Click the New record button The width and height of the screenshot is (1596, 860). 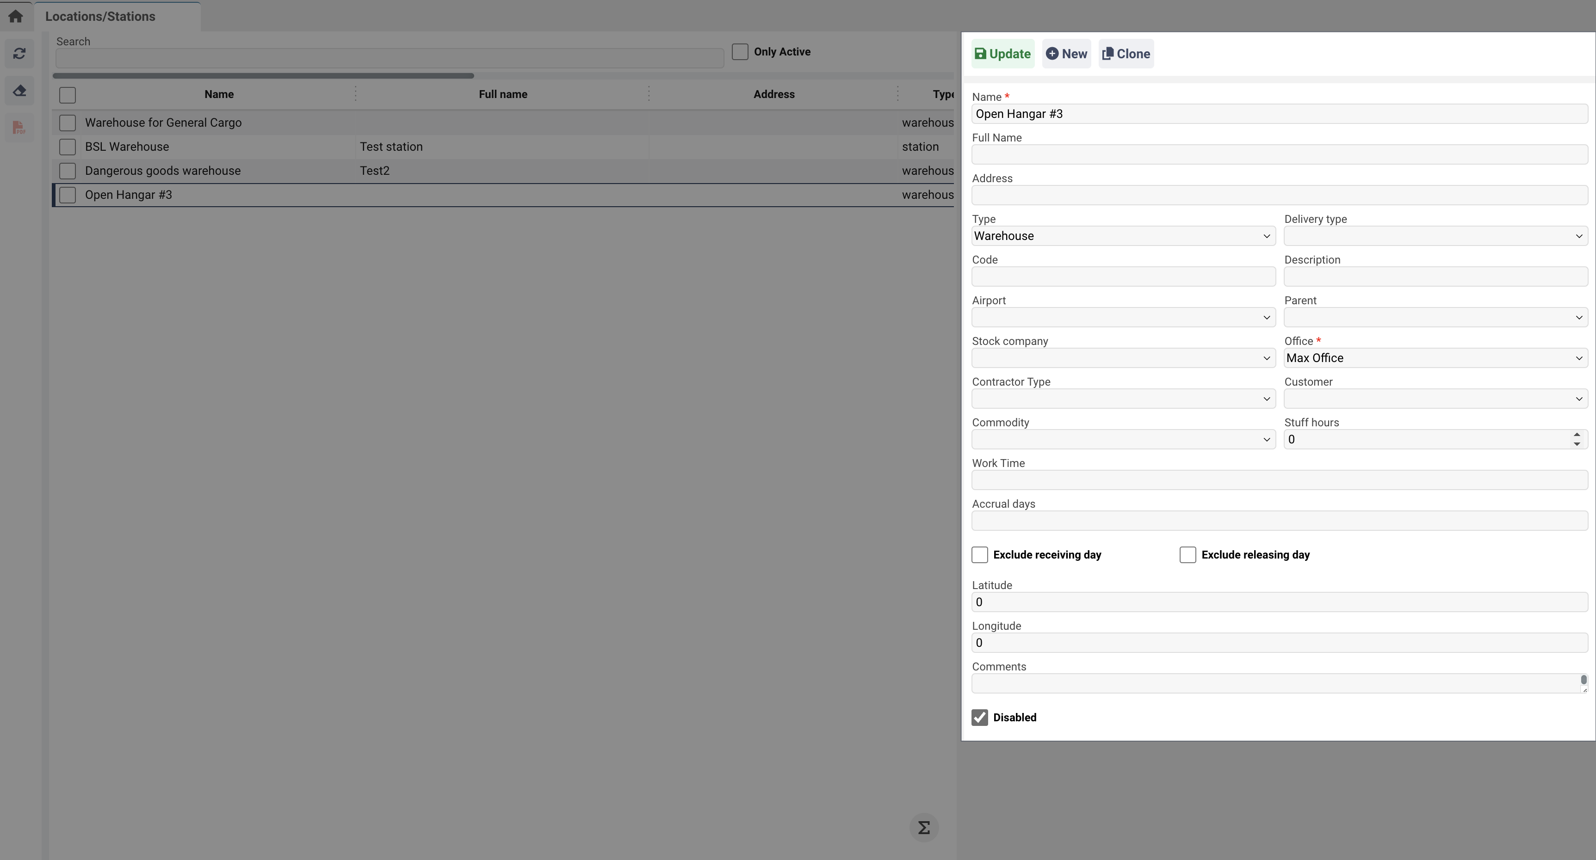1066,54
